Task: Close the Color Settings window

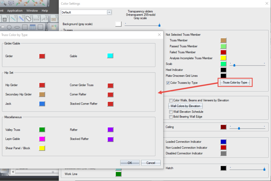Action: click(267, 3)
